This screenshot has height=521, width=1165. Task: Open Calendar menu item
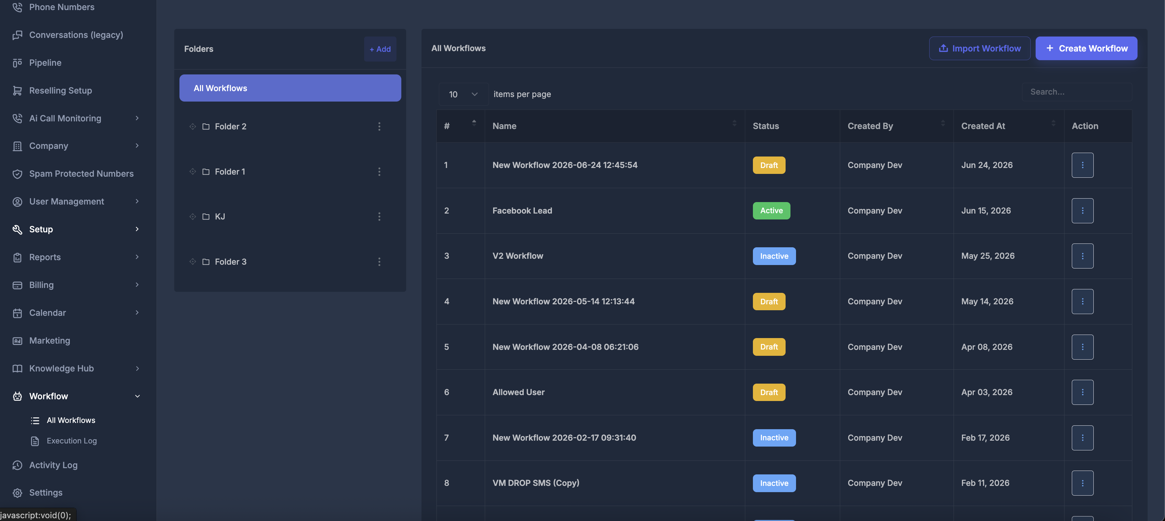(x=76, y=313)
